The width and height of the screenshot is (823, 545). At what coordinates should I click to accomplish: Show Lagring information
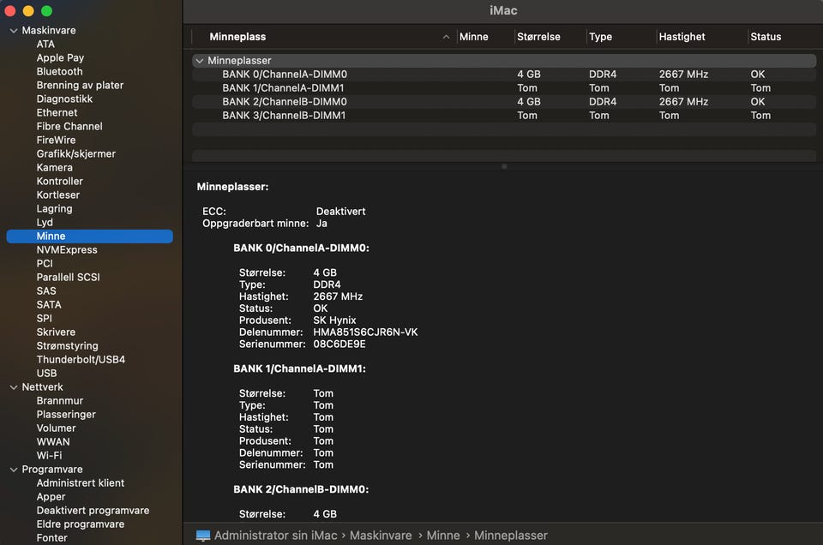point(55,209)
